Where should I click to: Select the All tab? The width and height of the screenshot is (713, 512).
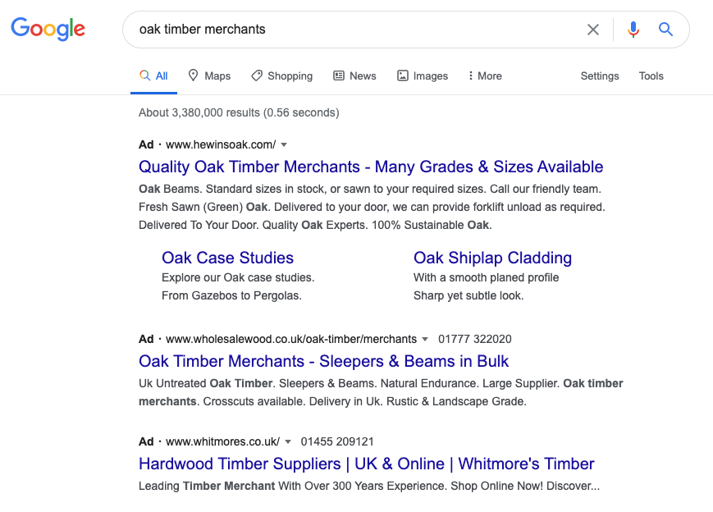153,76
